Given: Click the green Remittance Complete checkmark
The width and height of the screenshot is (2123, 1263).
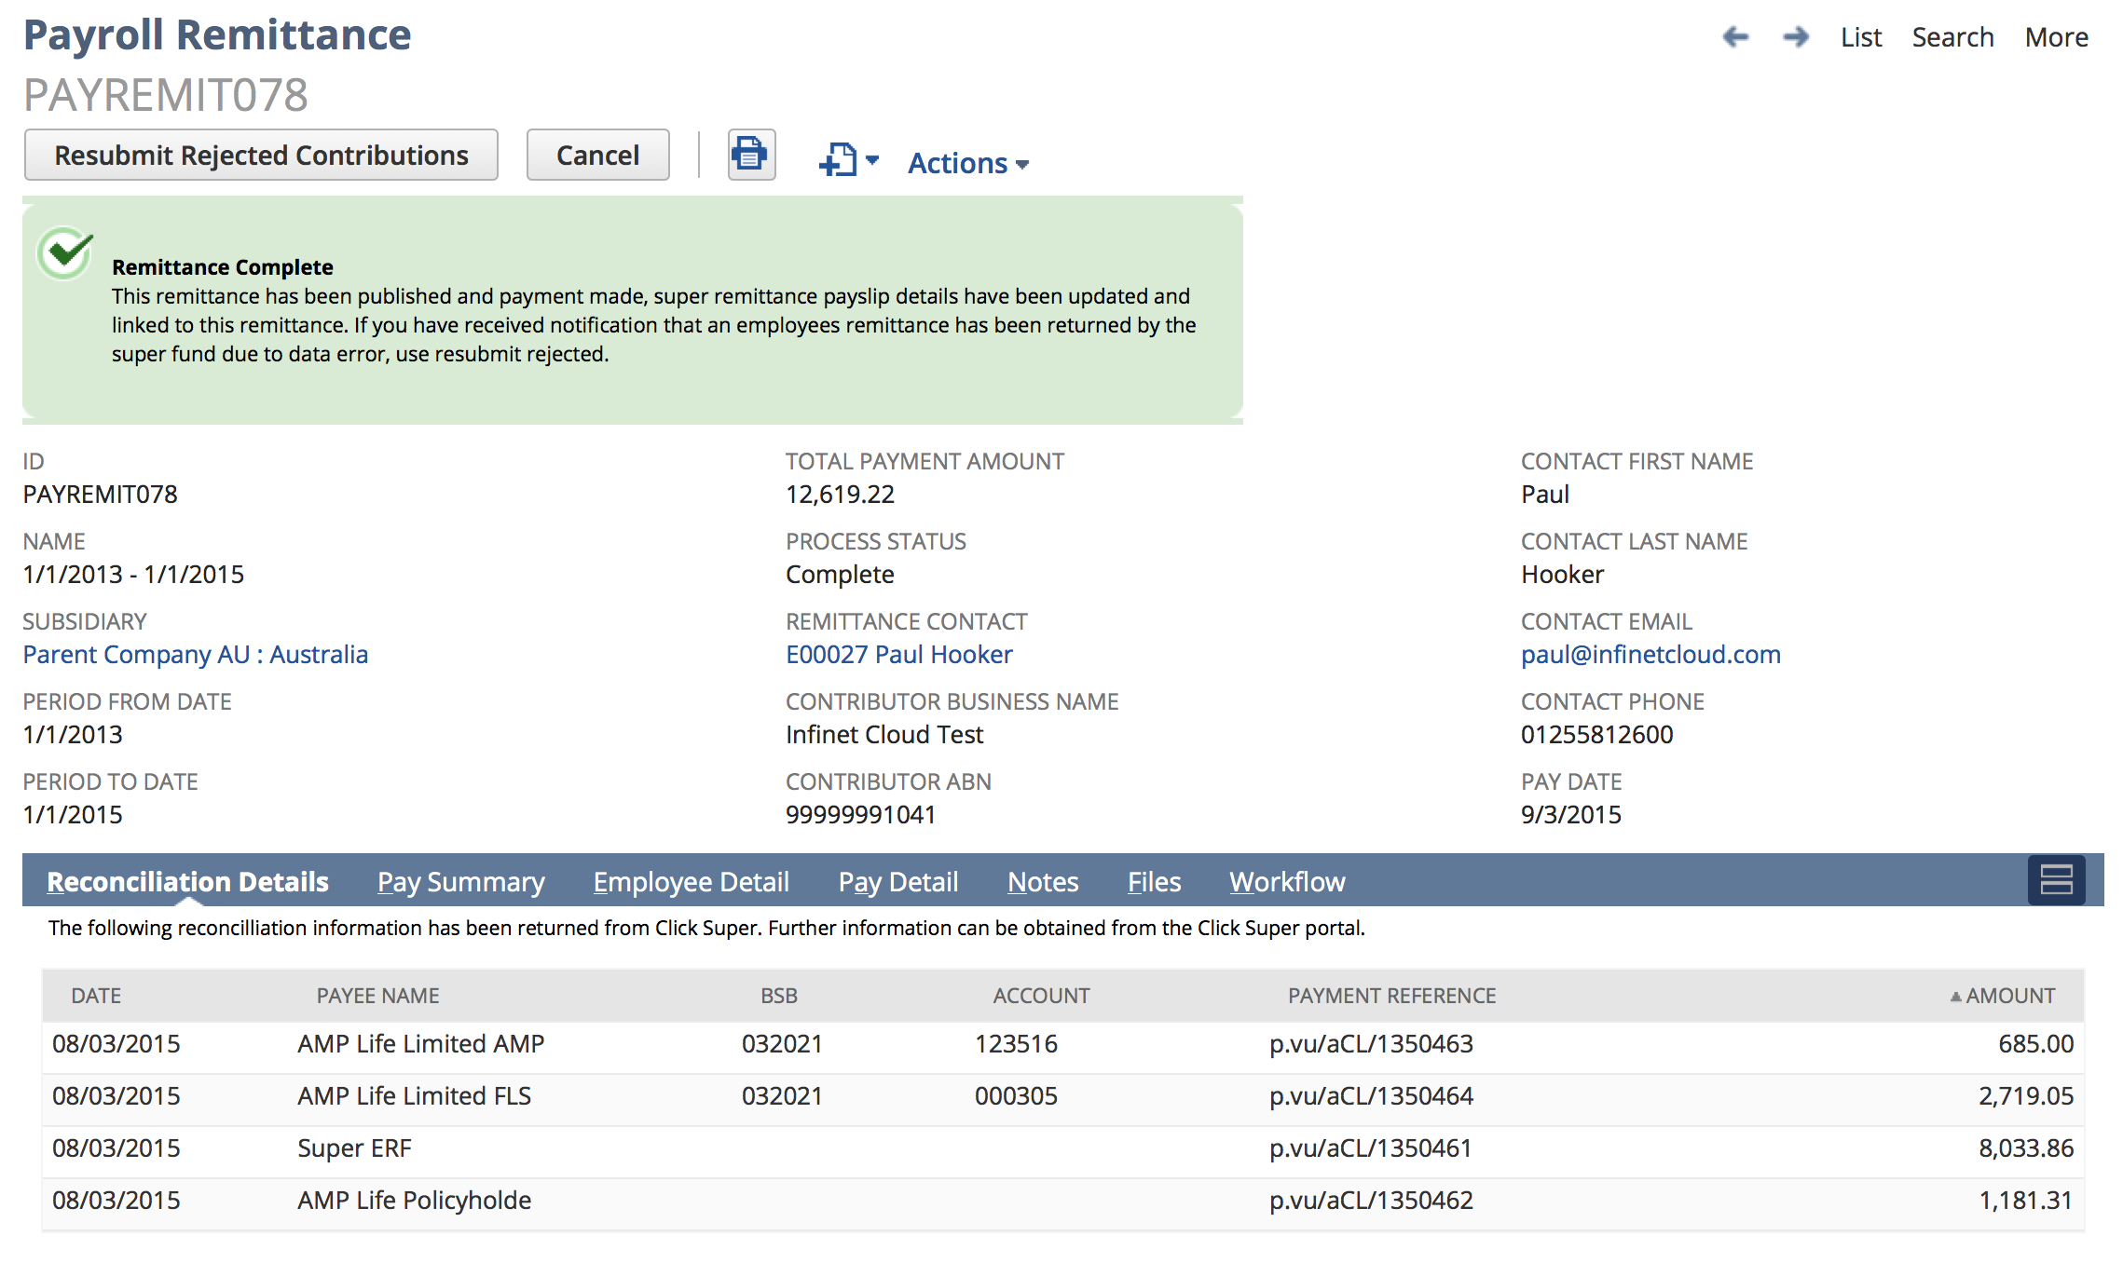Looking at the screenshot, I should coord(64,252).
